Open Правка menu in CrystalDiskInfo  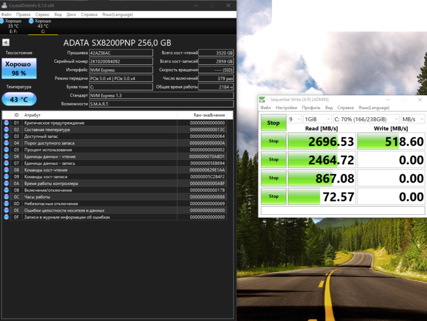click(23, 15)
